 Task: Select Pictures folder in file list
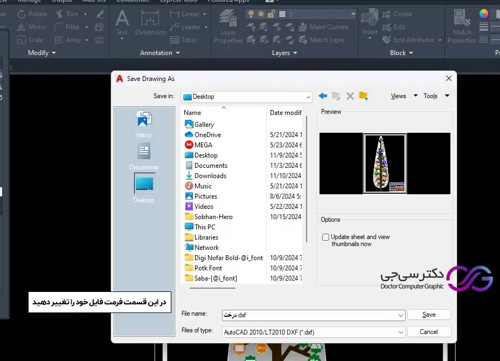click(201, 196)
